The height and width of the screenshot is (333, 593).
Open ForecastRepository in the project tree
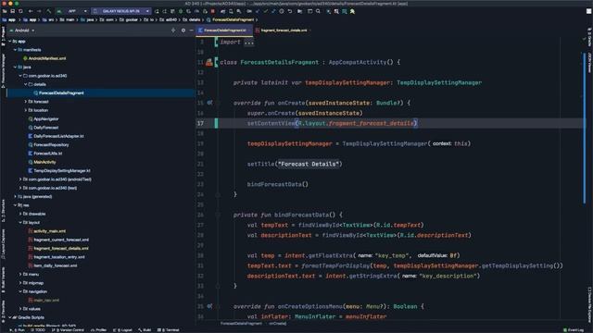click(48, 145)
